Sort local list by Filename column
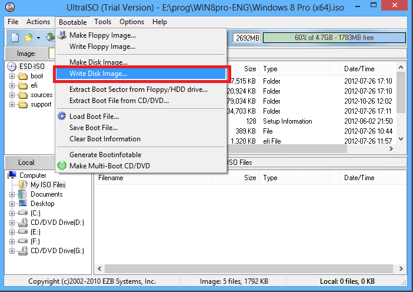The height and width of the screenshot is (292, 413). point(153,178)
